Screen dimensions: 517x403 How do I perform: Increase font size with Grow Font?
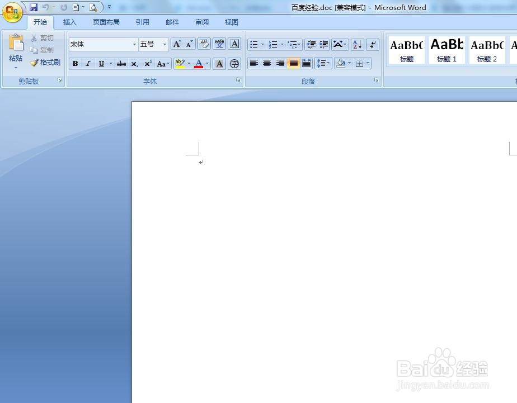click(x=177, y=44)
